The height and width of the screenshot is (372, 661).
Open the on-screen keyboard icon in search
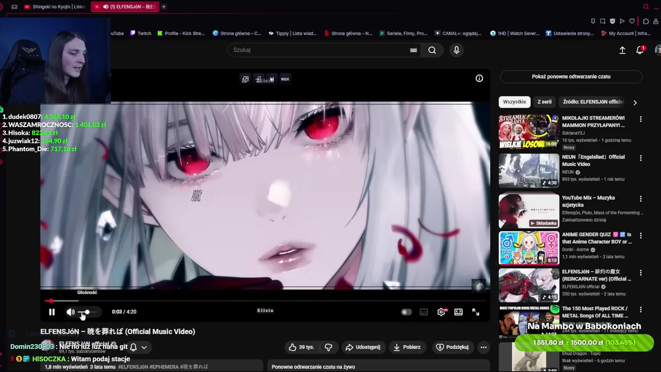(413, 50)
